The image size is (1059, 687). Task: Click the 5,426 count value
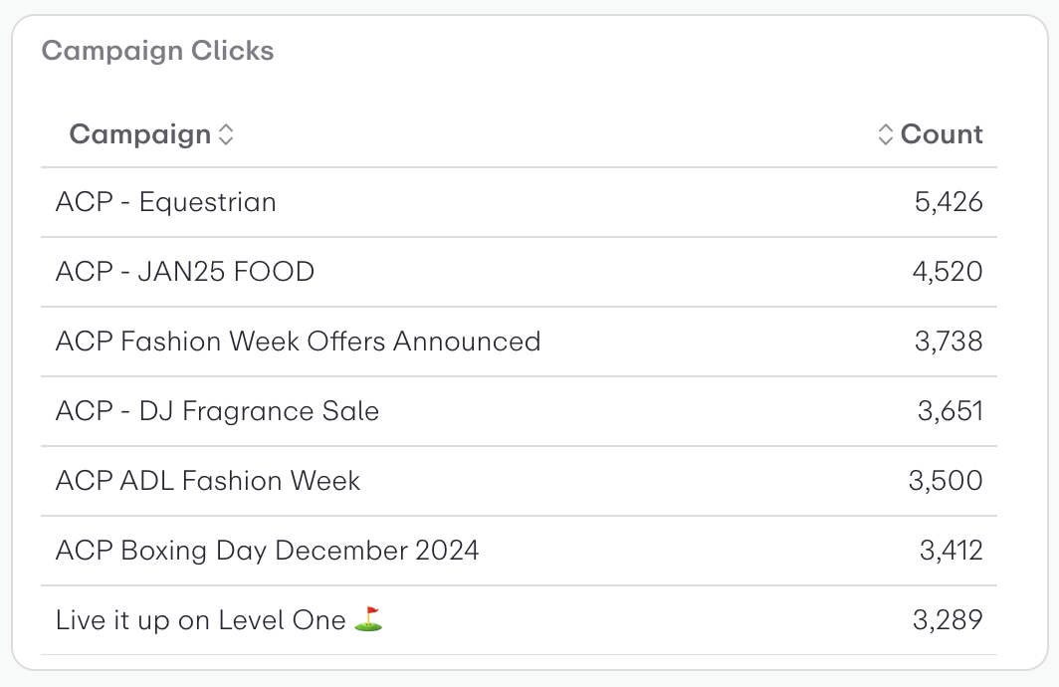pyautogui.click(x=948, y=202)
